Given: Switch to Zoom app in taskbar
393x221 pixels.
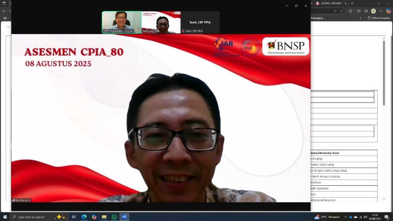Looking at the screenshot, I should 124,217.
